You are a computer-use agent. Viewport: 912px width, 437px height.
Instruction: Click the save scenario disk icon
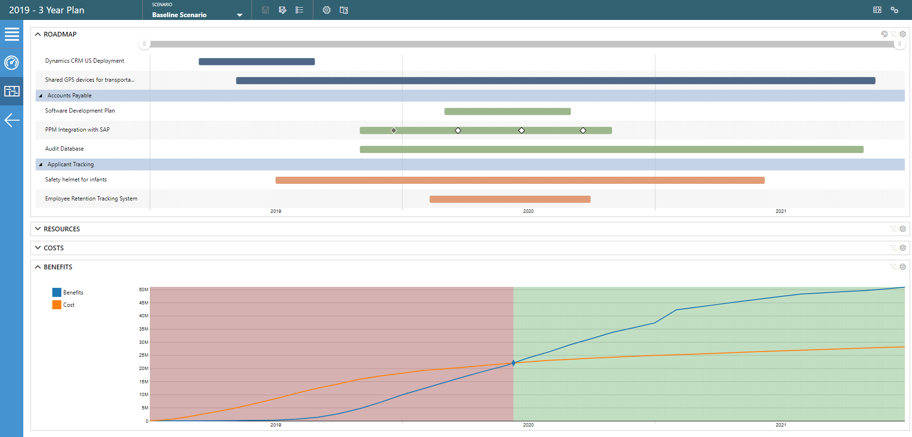(x=265, y=10)
